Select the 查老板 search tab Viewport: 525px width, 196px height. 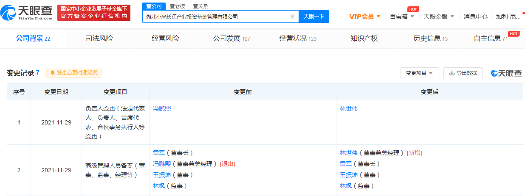tap(176, 6)
